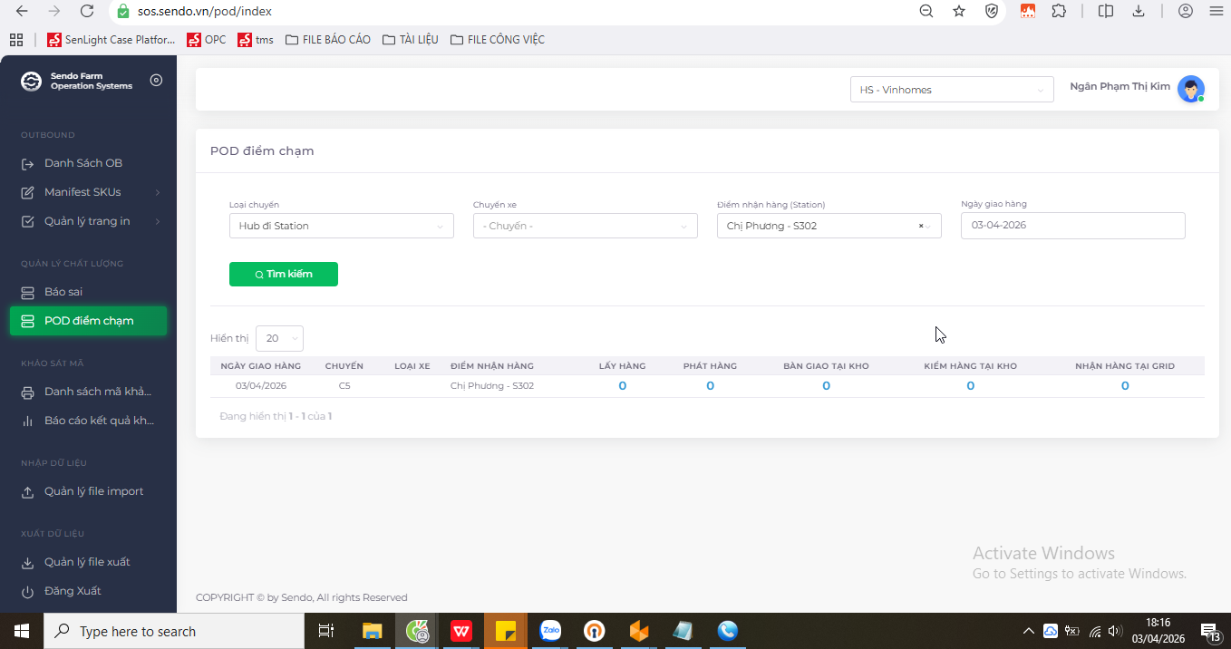Bookmark this page with star icon
1231x649 pixels.
[x=959, y=11]
